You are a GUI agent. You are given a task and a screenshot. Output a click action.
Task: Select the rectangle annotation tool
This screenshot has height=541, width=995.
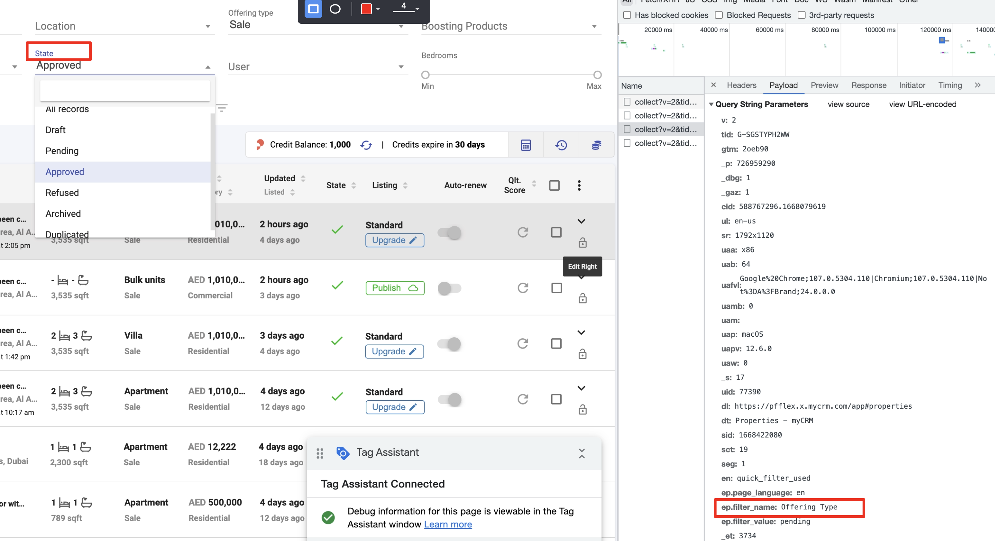coord(313,8)
